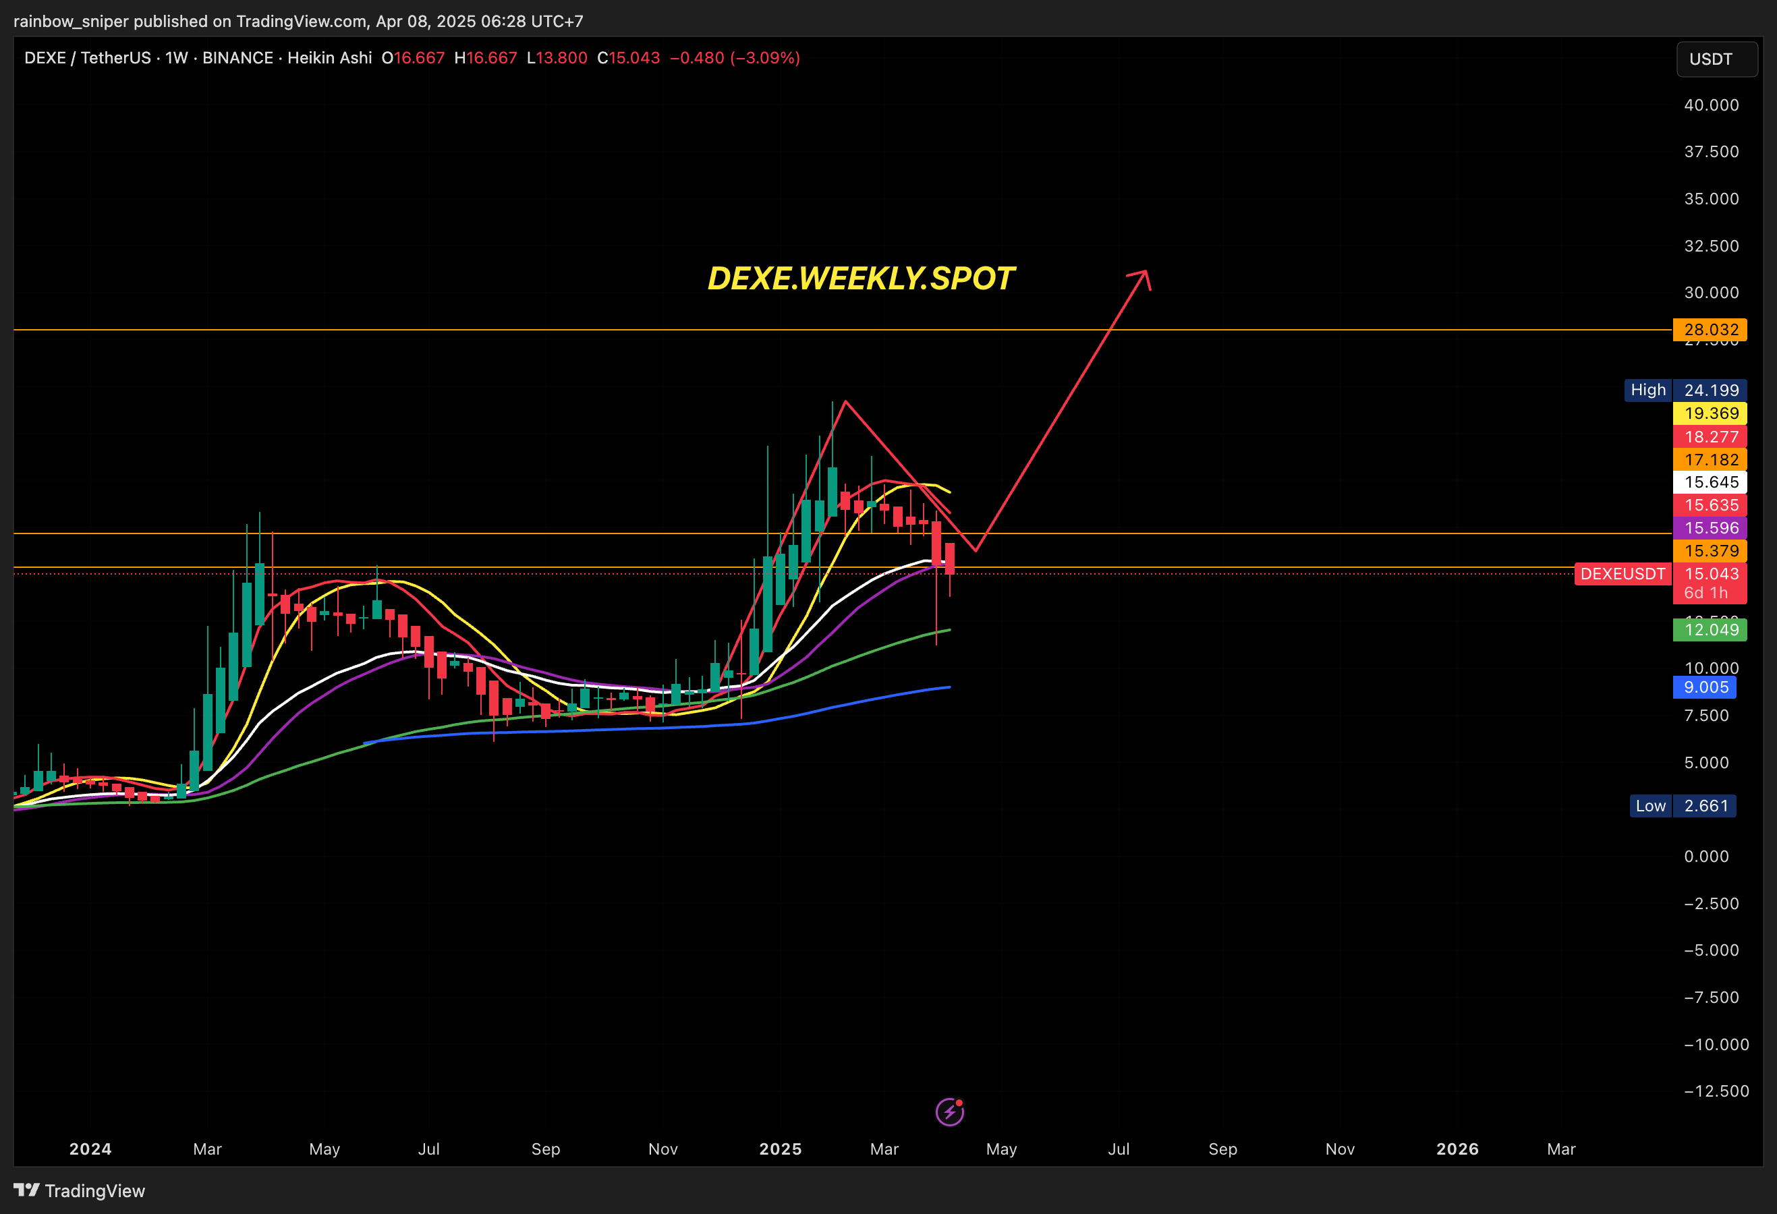The width and height of the screenshot is (1777, 1214).
Task: Click the white 15.645 indicator label
Action: pyautogui.click(x=1710, y=482)
